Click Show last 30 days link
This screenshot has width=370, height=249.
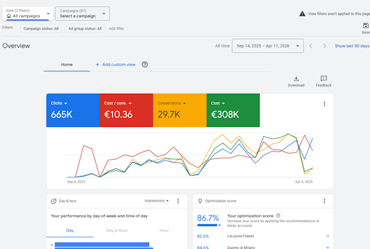[x=352, y=46]
